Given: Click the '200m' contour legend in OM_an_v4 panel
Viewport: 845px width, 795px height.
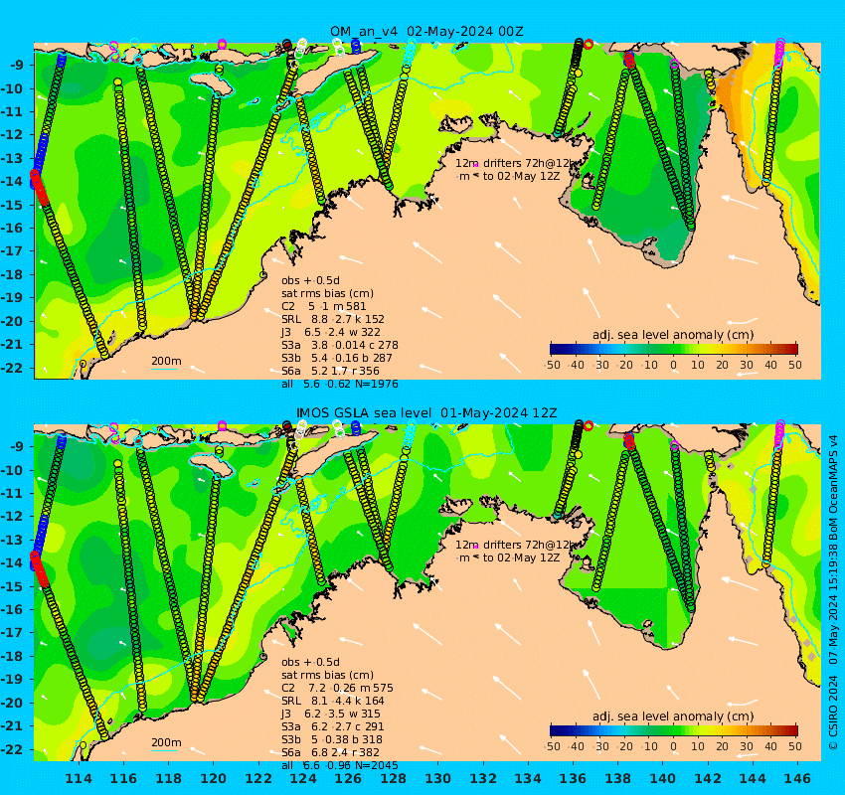Looking at the screenshot, I should [x=165, y=363].
